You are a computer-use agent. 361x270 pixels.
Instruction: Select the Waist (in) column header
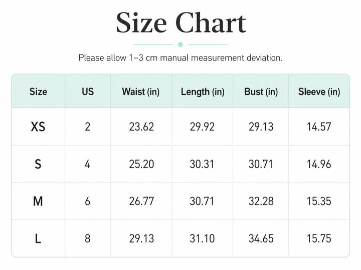[x=141, y=92]
